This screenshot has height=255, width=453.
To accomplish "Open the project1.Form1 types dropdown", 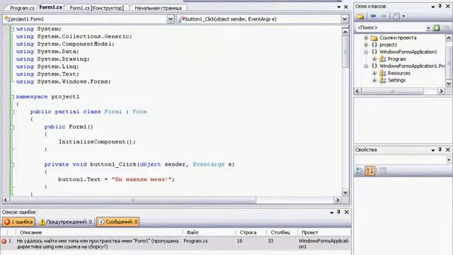I will 171,19.
